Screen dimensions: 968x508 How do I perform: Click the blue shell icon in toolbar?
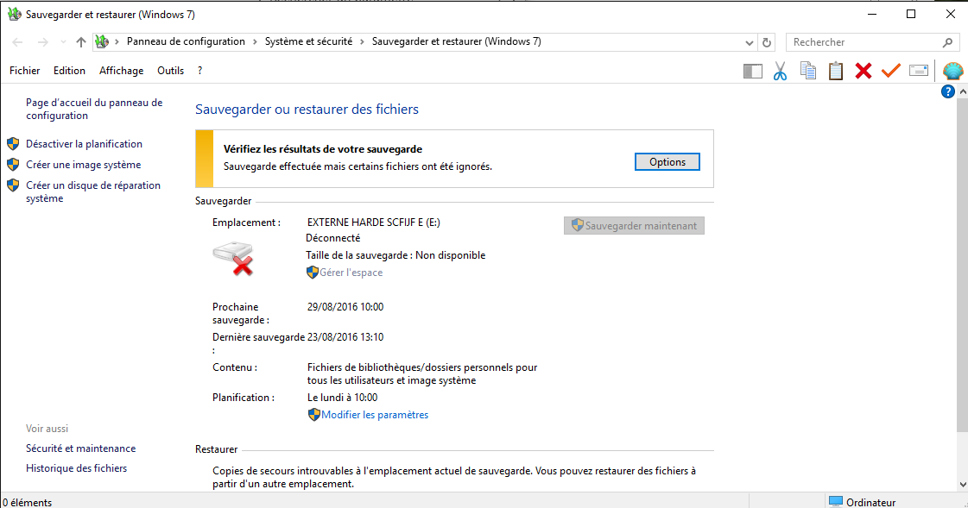(953, 71)
